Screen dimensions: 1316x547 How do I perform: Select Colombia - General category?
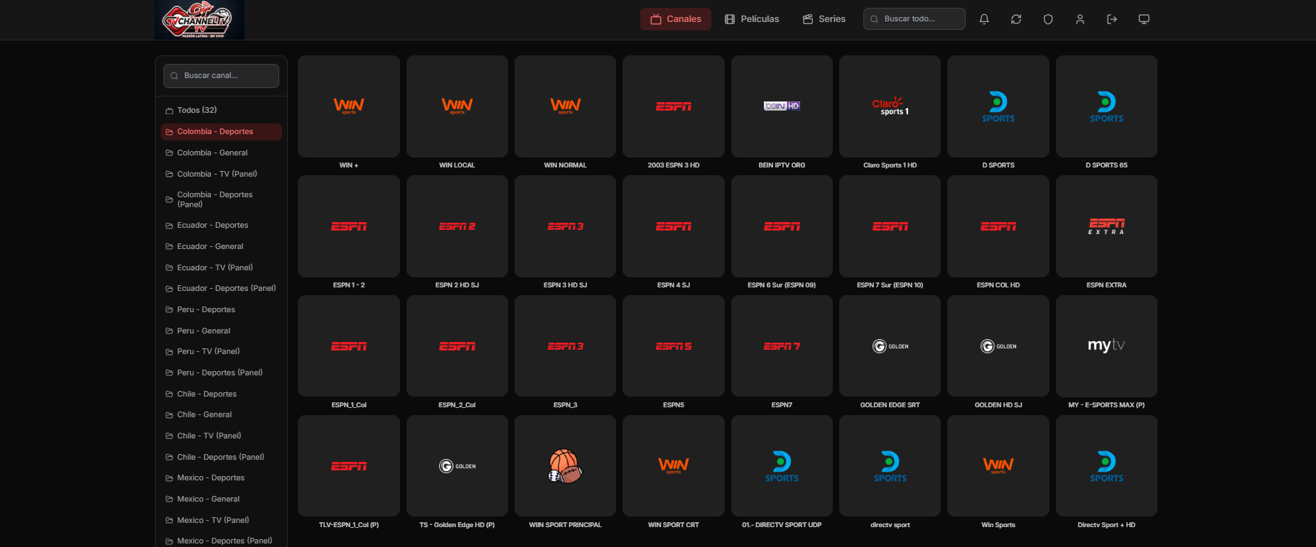[221, 153]
